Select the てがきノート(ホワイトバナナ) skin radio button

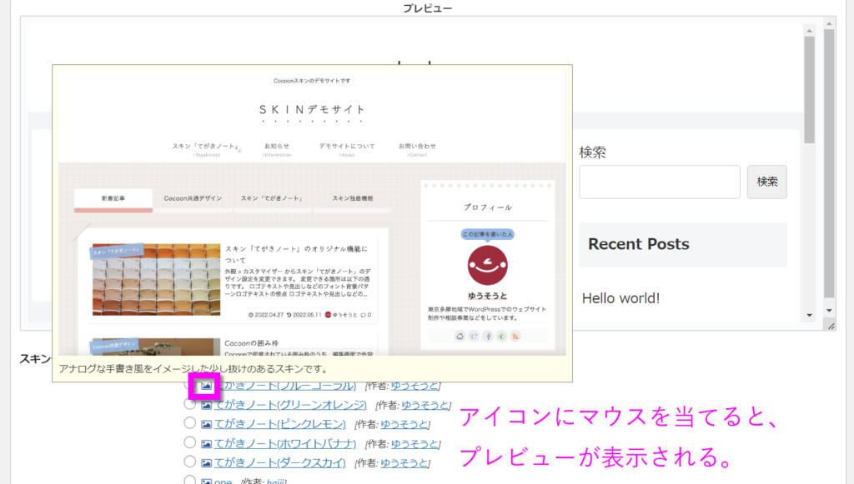coord(189,442)
